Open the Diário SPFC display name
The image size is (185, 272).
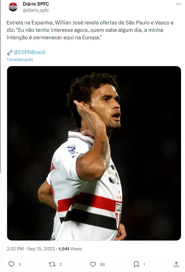coord(36,4)
